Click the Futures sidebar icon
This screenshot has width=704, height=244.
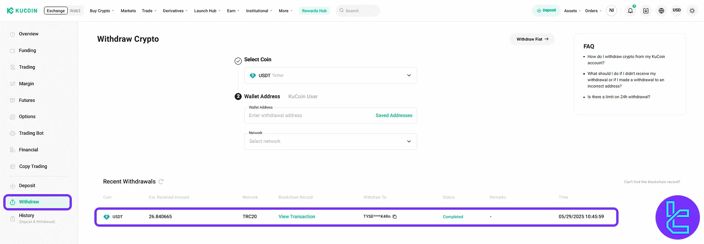click(x=13, y=100)
